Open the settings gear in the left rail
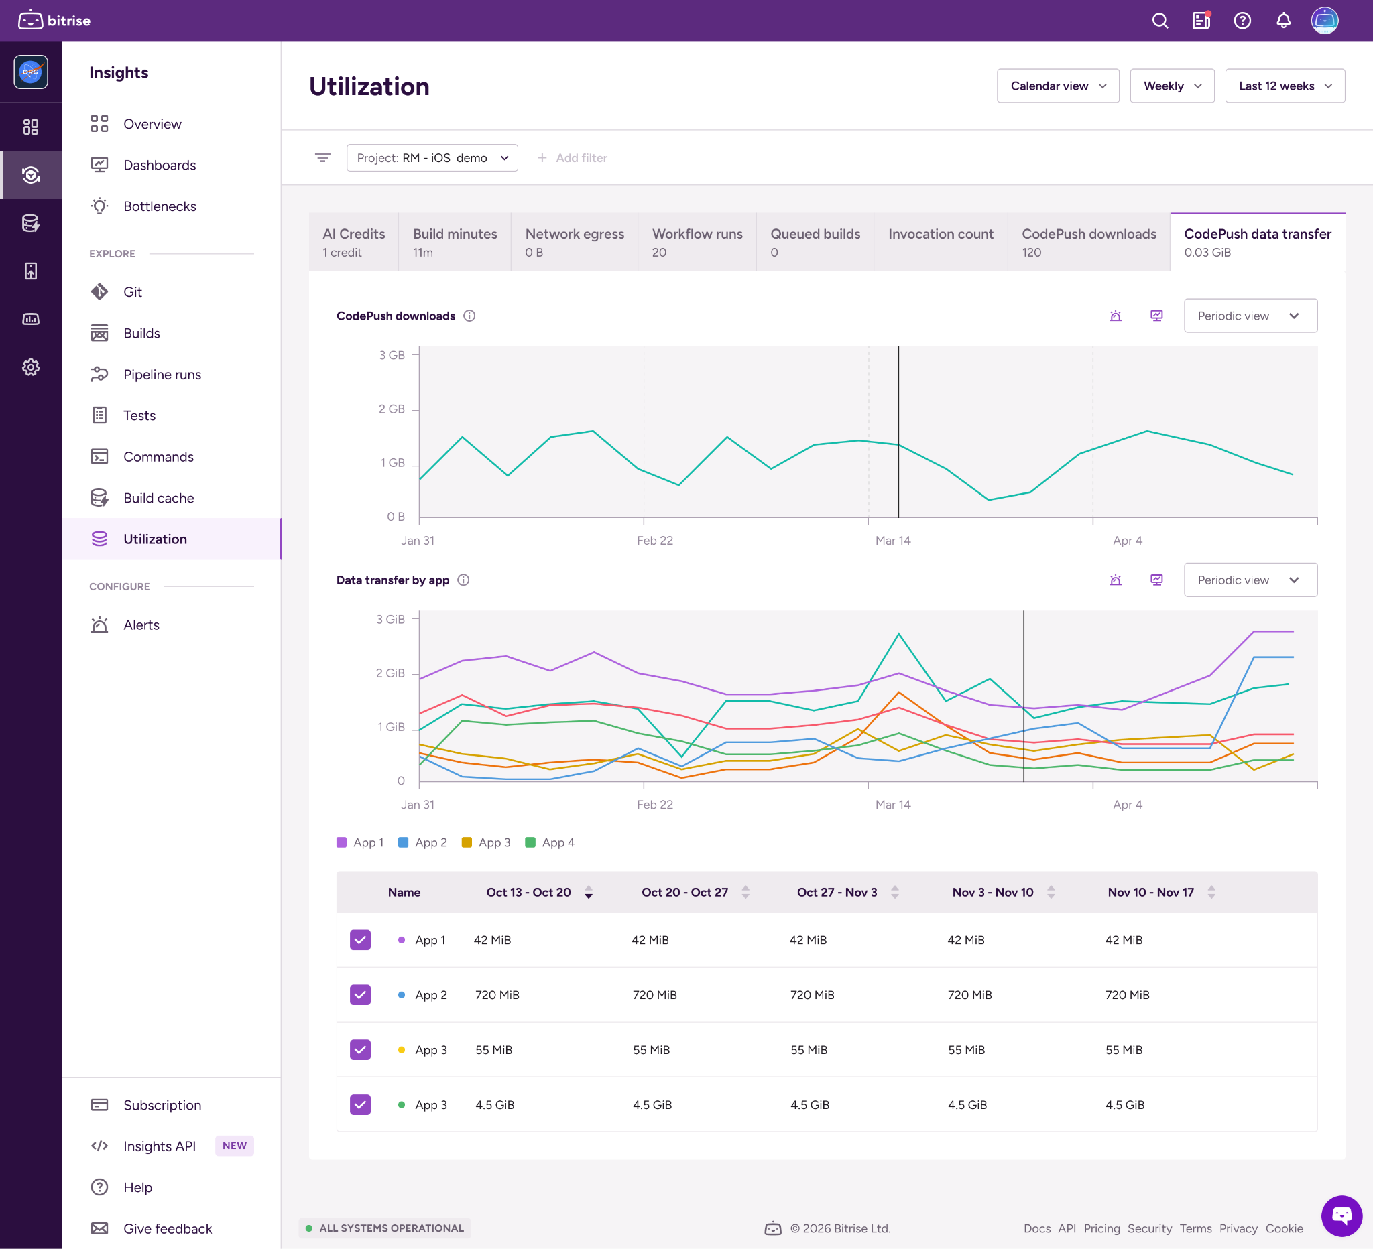 [x=31, y=367]
